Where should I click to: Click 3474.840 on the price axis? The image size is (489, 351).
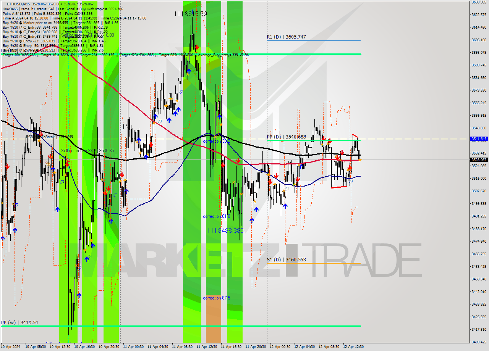pyautogui.click(x=479, y=241)
